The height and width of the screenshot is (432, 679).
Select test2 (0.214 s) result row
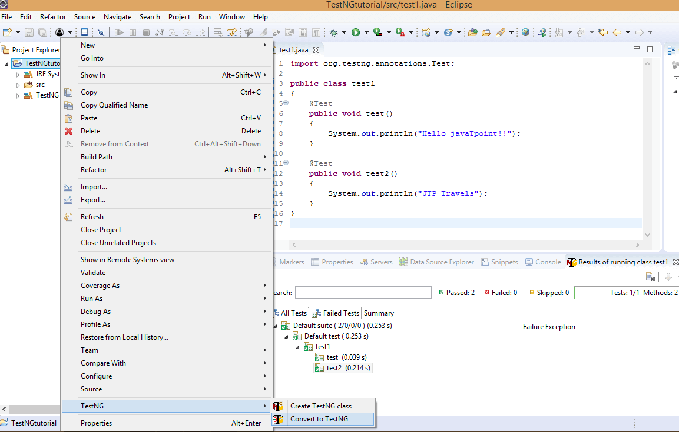click(x=343, y=368)
